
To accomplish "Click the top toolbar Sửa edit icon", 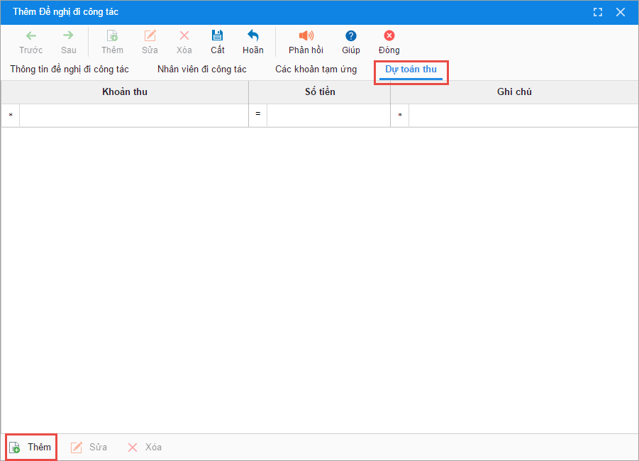I will 150,36.
